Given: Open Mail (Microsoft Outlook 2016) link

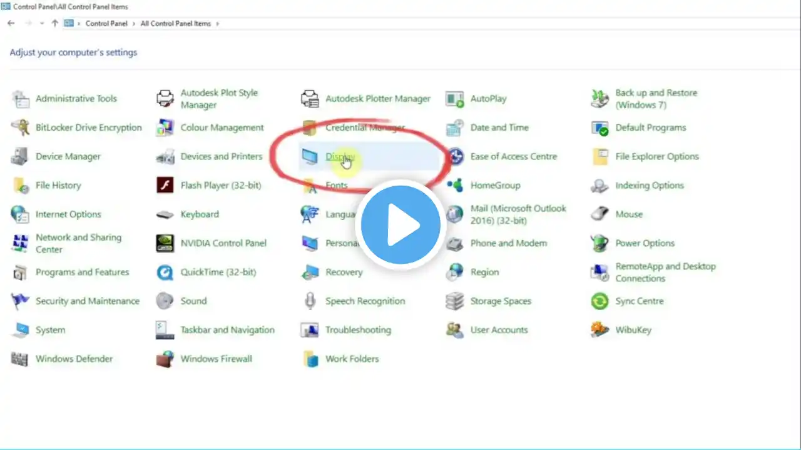Looking at the screenshot, I should click(x=518, y=214).
